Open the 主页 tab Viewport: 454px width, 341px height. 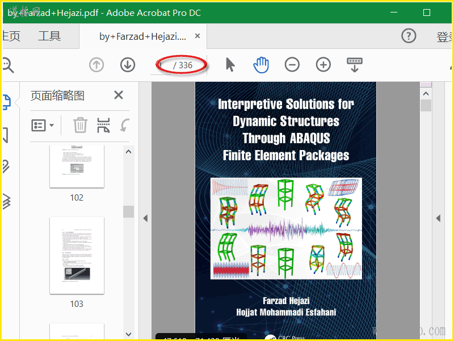point(11,36)
